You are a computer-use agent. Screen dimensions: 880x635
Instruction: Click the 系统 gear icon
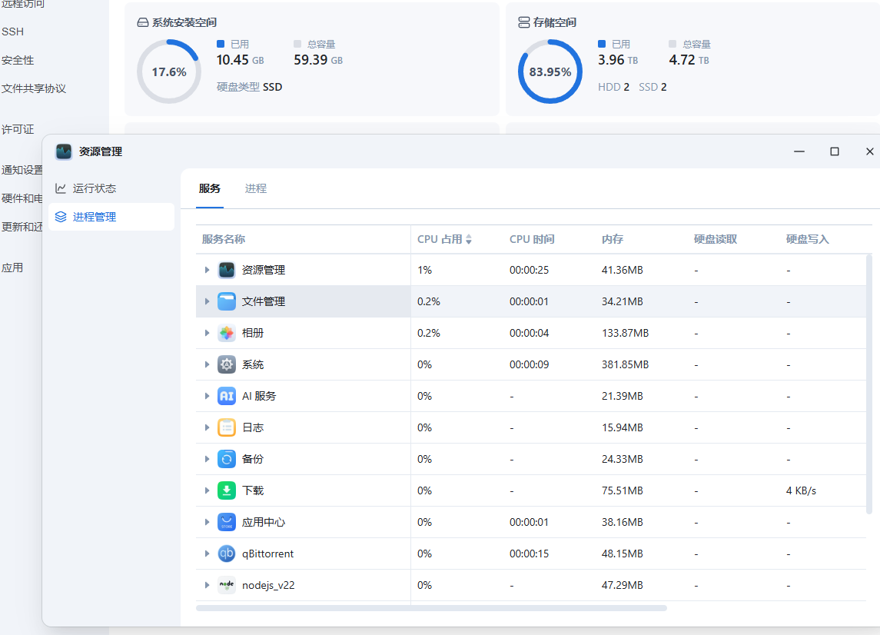click(227, 364)
